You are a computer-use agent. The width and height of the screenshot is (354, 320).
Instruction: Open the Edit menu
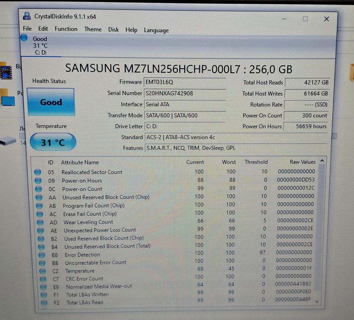point(43,29)
